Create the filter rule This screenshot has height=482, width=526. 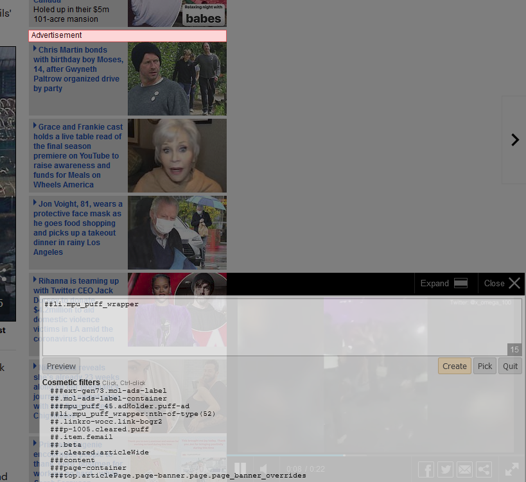(x=454, y=366)
